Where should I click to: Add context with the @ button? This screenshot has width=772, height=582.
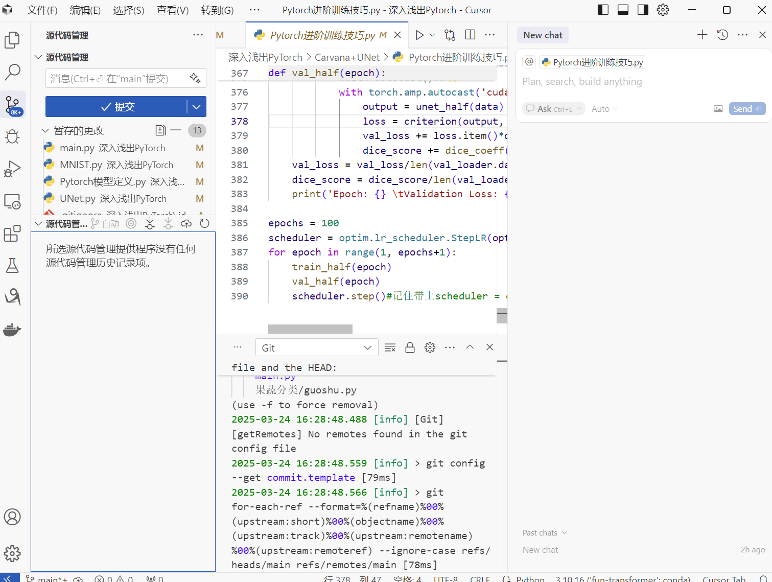coord(529,62)
